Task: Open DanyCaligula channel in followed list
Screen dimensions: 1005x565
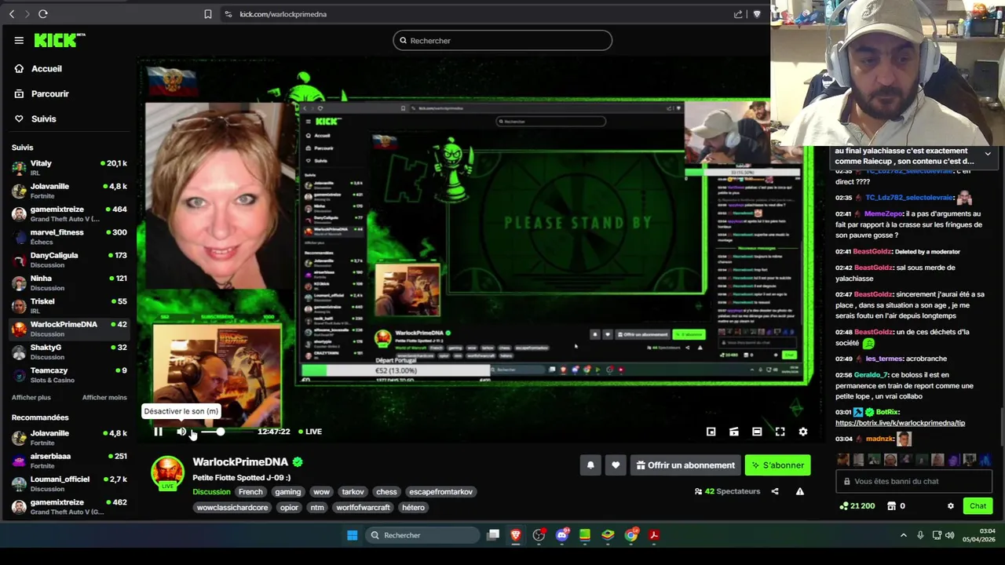Action: pos(69,260)
